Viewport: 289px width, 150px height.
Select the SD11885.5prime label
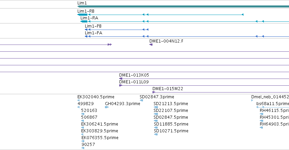171,124
